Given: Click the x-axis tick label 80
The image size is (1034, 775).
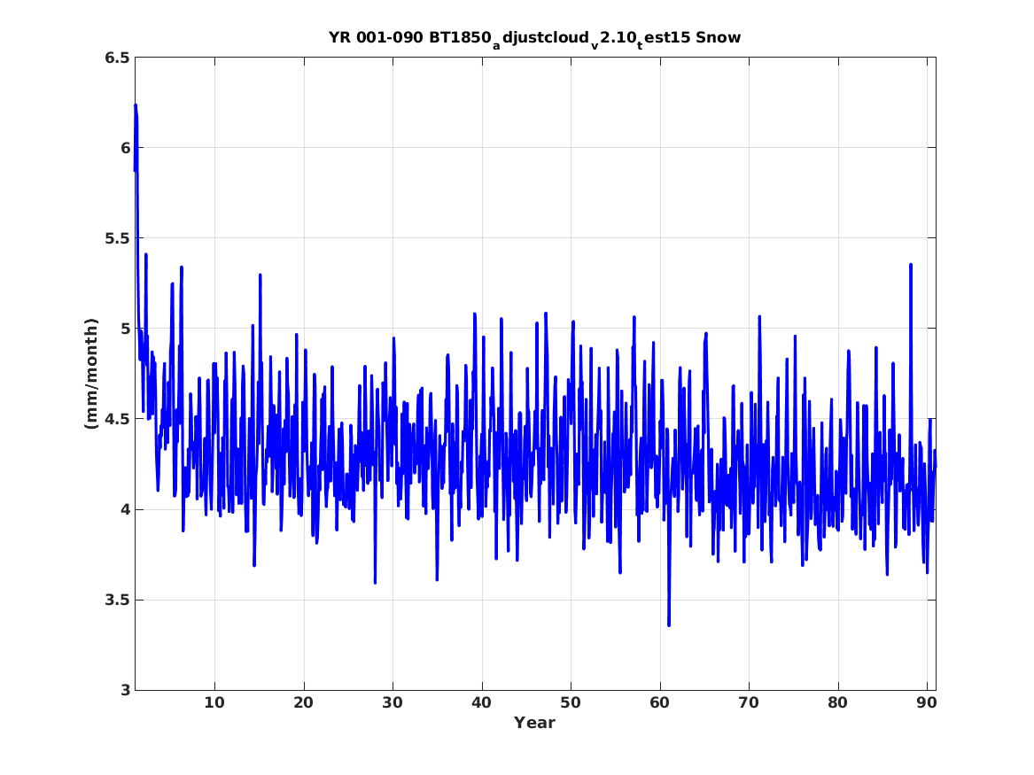Looking at the screenshot, I should point(837,703).
